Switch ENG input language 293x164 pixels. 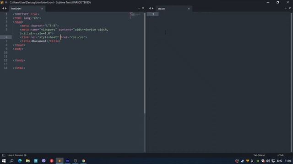[x=280, y=161]
